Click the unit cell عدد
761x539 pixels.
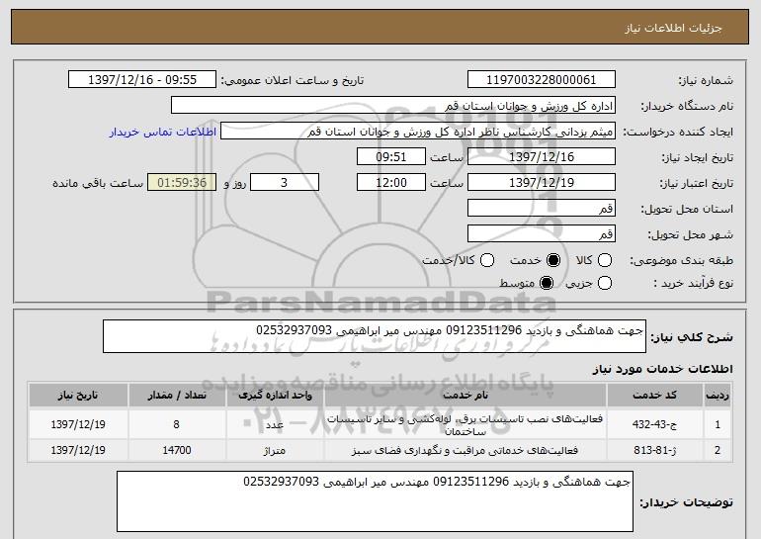(275, 424)
